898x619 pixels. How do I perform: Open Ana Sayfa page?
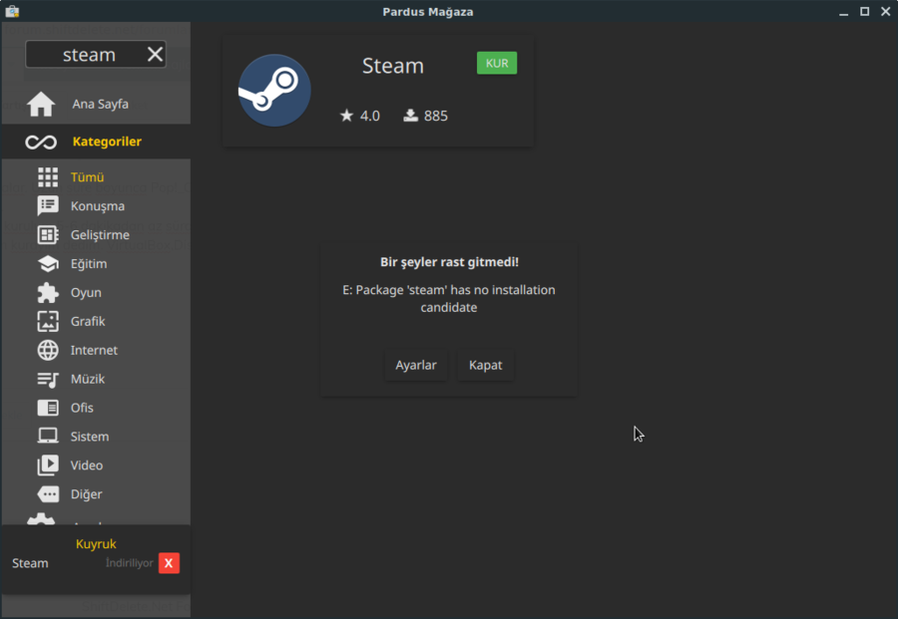click(x=96, y=104)
